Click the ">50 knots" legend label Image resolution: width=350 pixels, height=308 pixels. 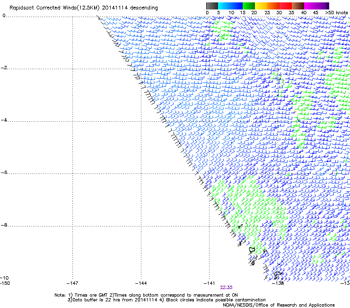point(336,13)
